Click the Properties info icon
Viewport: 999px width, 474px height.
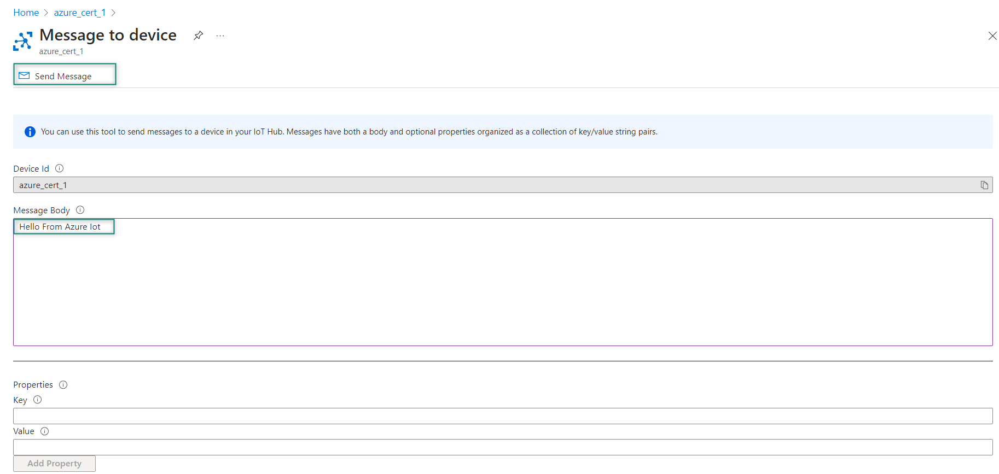63,385
